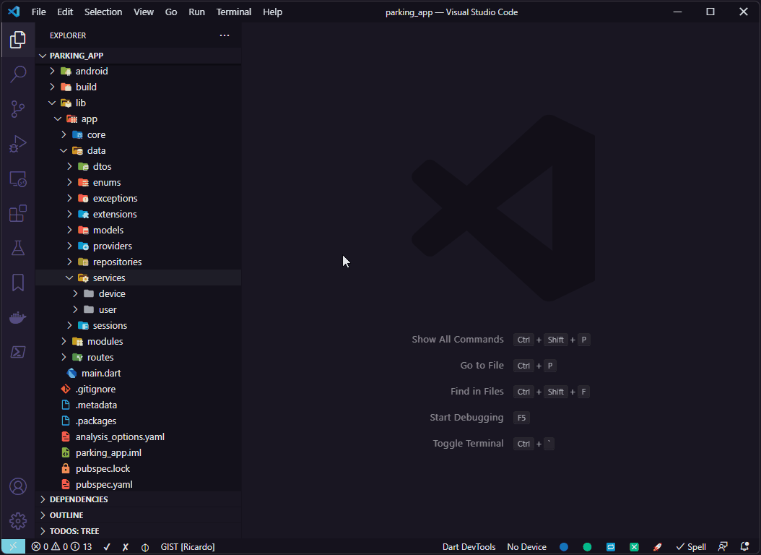This screenshot has width=761, height=555.
Task: Click GIST [Ricardo] in status bar
Action: click(187, 547)
